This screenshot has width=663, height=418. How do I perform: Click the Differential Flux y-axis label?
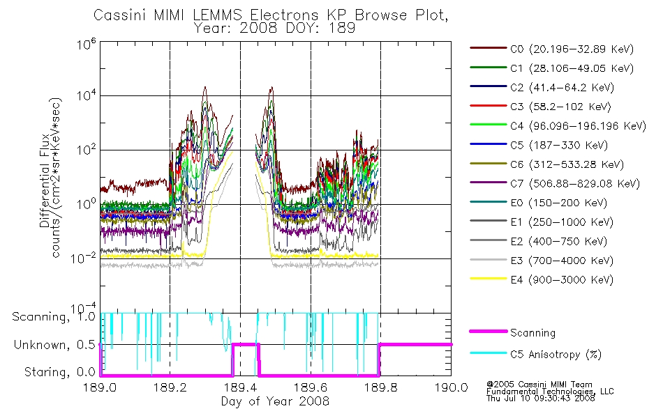pyautogui.click(x=45, y=180)
